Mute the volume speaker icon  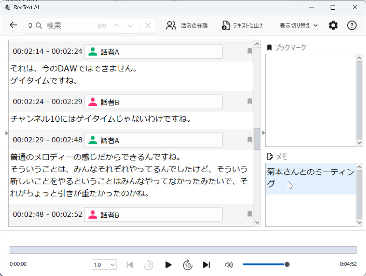[x=229, y=265]
